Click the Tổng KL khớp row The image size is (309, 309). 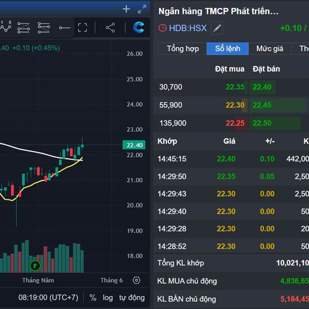coord(231,263)
